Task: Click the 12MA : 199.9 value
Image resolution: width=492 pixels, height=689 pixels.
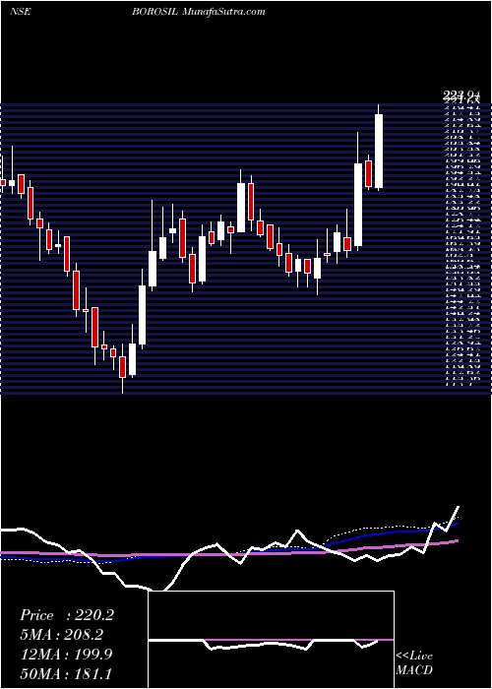Action: (66, 655)
